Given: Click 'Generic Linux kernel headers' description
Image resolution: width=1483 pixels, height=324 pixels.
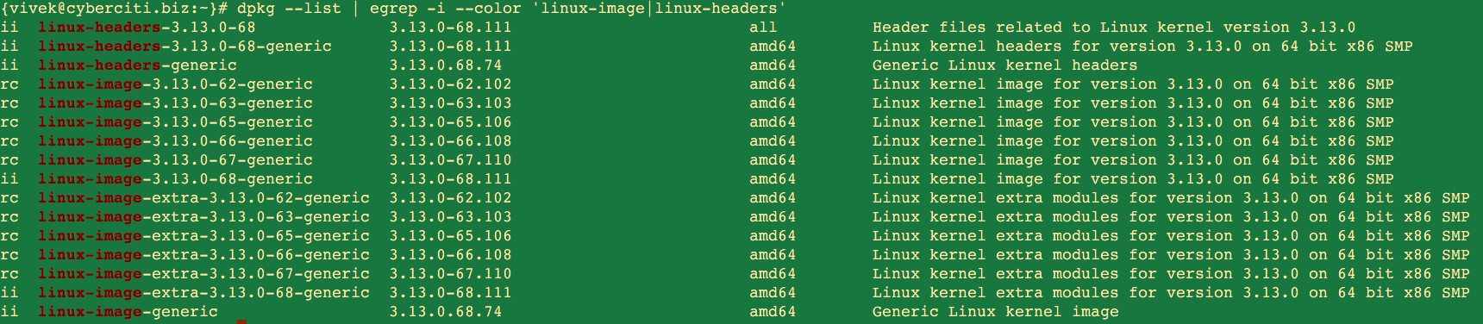Looking at the screenshot, I should point(1004,65).
